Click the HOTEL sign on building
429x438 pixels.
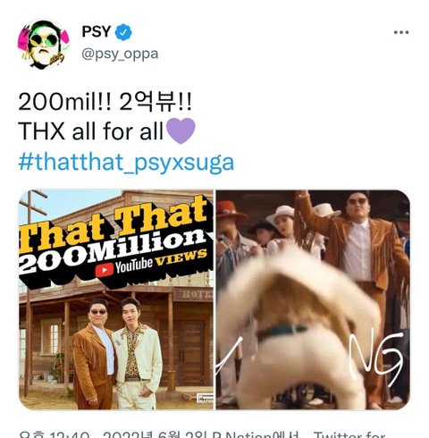click(195, 295)
